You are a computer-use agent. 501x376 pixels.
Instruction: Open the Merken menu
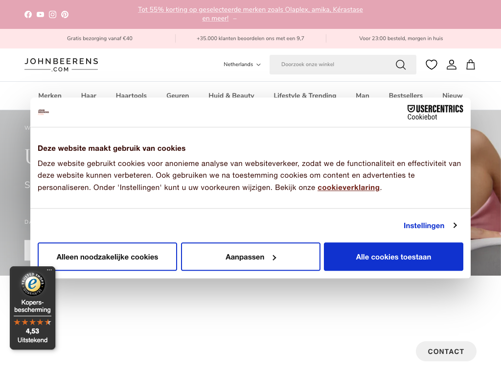point(50,95)
